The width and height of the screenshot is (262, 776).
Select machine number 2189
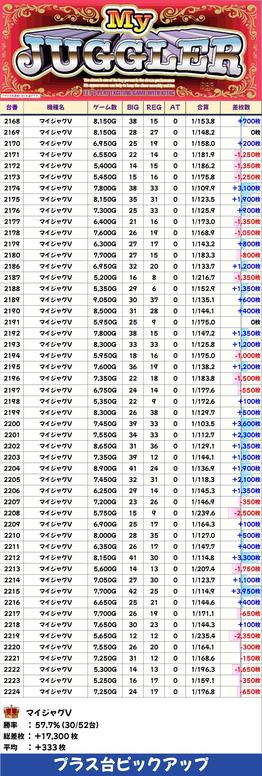tap(12, 300)
